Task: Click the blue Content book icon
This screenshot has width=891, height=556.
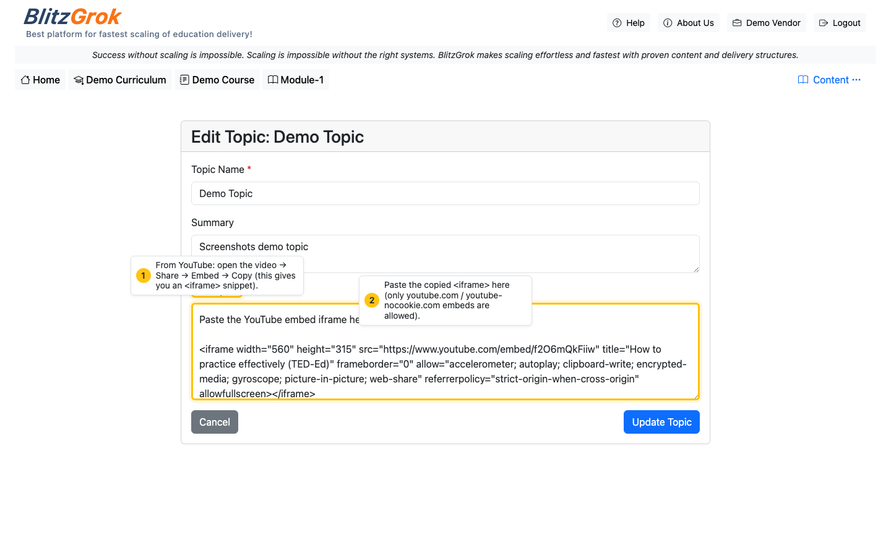Action: tap(803, 80)
